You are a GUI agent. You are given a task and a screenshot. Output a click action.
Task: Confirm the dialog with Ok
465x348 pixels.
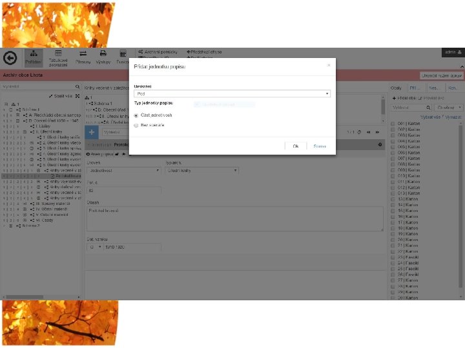(296, 146)
